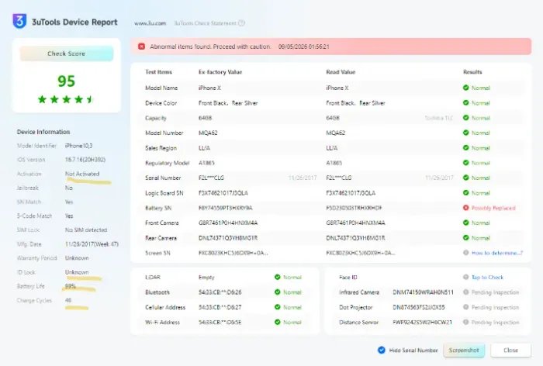Image resolution: width=543 pixels, height=366 pixels.
Task: Select the Charge Cycles value
Action: [68, 300]
